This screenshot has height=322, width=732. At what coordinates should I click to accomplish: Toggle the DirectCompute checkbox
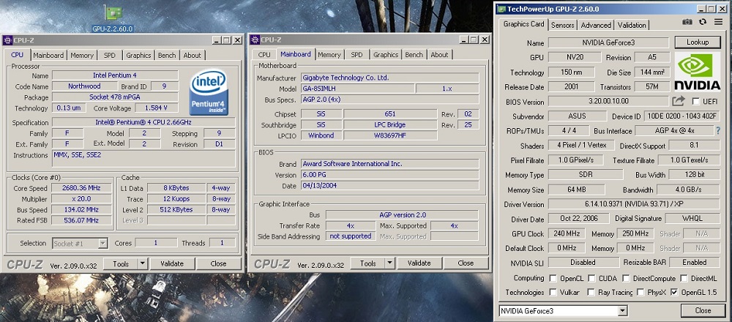pos(626,279)
